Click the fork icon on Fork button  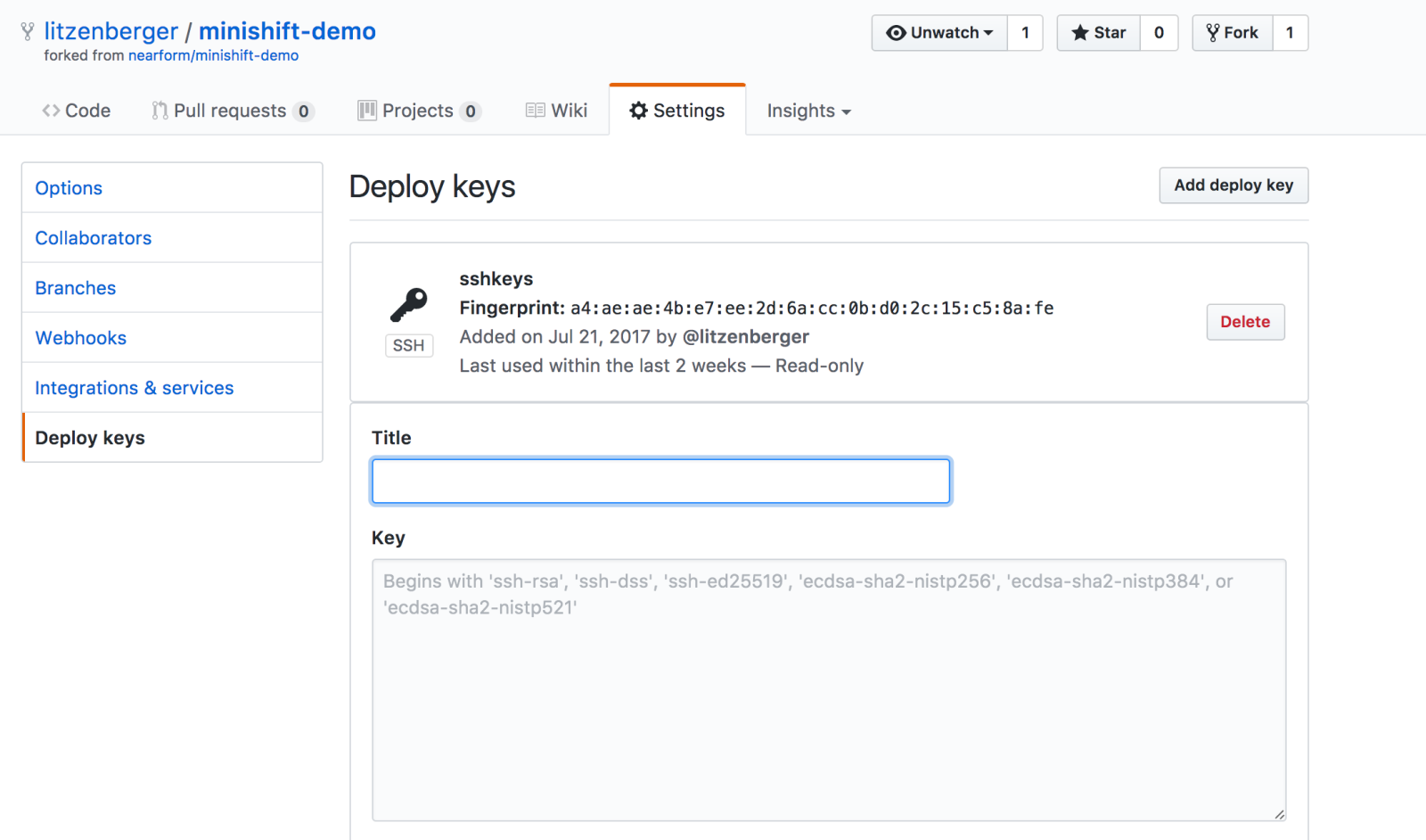[1213, 33]
